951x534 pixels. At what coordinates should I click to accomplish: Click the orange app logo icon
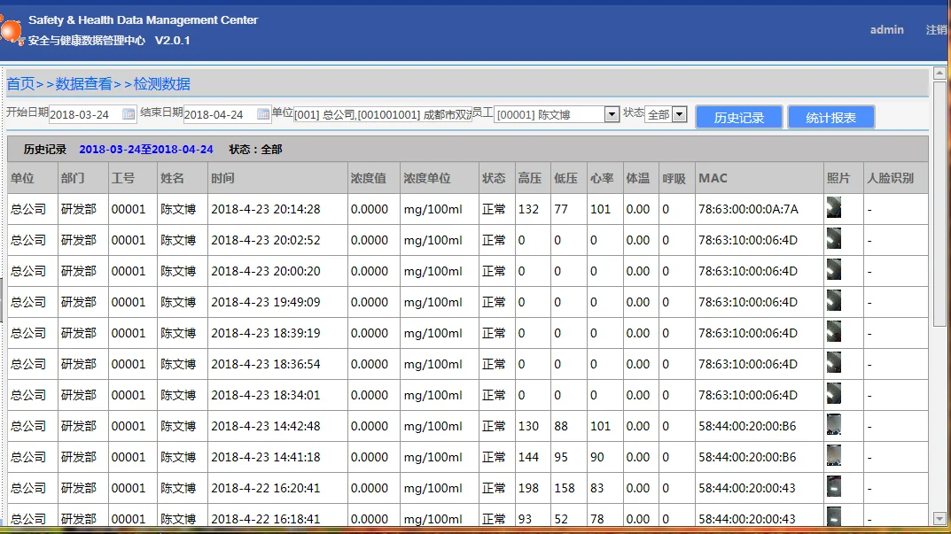[x=12, y=31]
